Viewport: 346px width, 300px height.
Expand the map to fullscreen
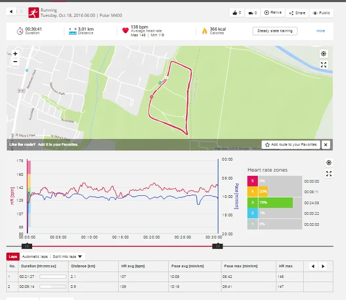coord(324,65)
